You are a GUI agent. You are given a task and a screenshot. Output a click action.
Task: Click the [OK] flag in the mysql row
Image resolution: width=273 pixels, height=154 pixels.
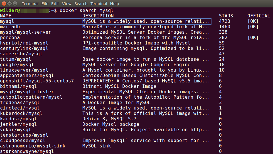coord(253,21)
